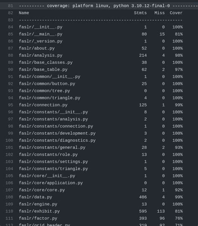This screenshot has width=198, height=226.
Task: Select the faslr/engine.py row
Action: (x=101, y=204)
